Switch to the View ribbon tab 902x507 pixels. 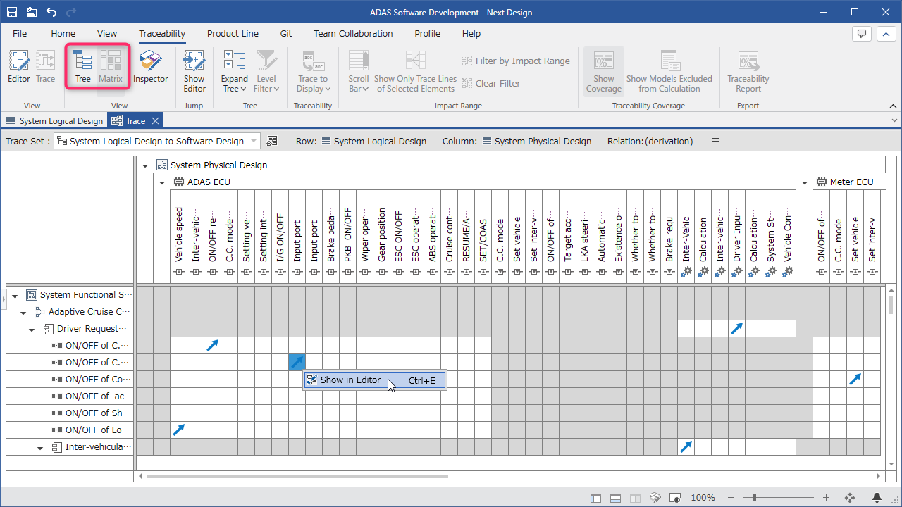[107, 33]
